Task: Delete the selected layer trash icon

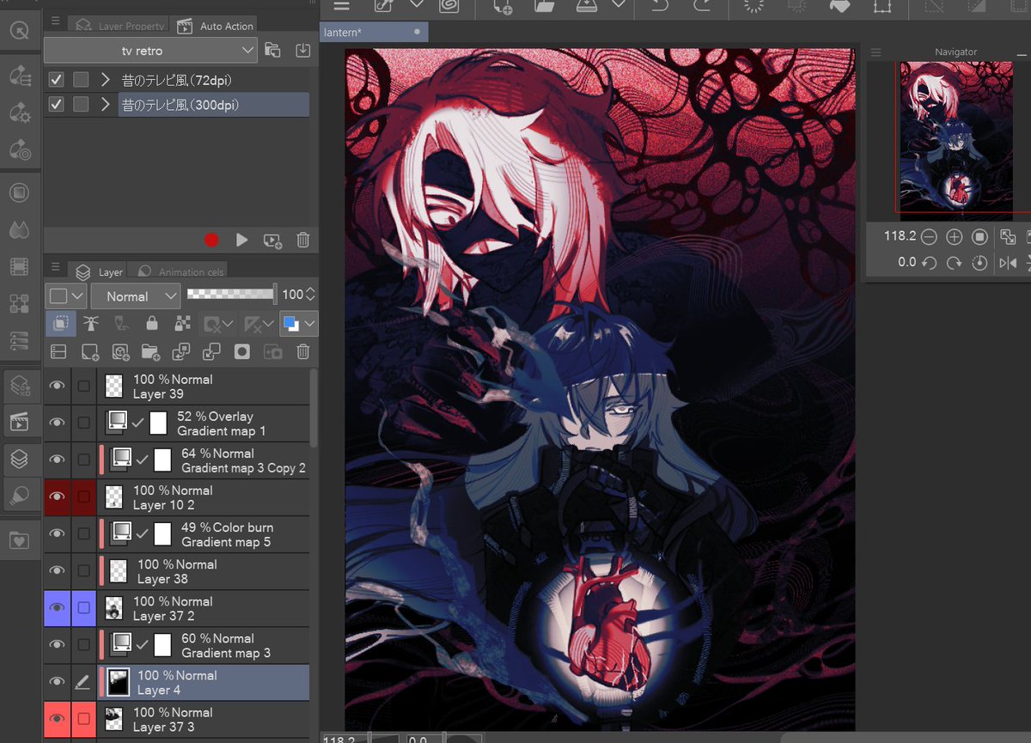Action: [x=302, y=351]
